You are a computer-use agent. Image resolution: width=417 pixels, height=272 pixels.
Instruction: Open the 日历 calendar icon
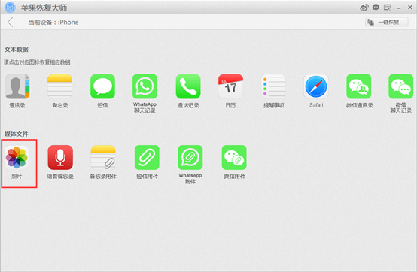tap(230, 86)
